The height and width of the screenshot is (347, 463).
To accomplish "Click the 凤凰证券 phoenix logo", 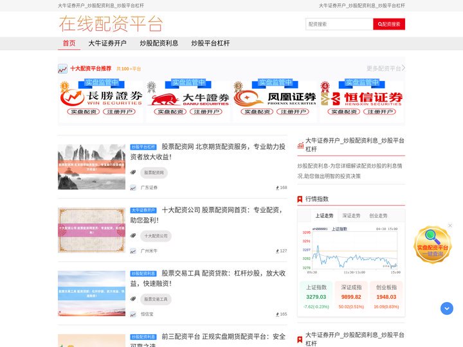I will [275, 98].
